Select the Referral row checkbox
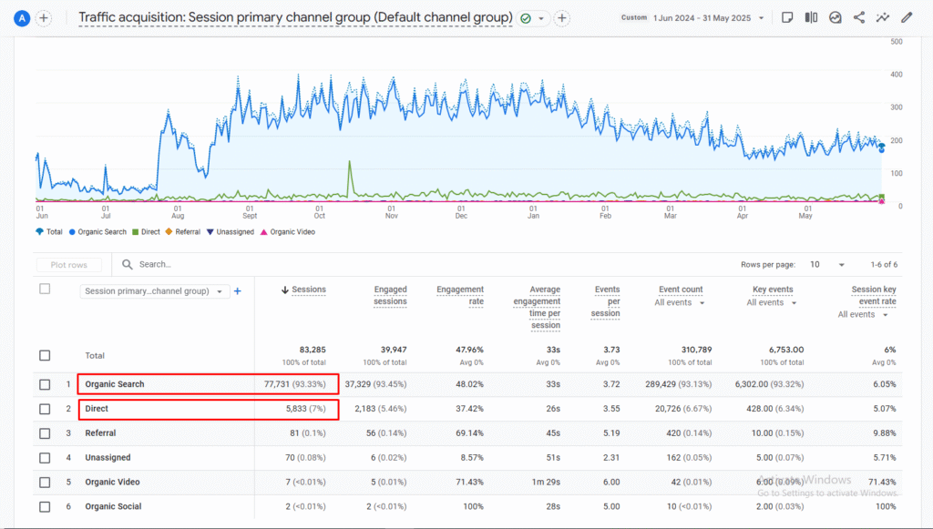This screenshot has width=933, height=529. click(45, 433)
